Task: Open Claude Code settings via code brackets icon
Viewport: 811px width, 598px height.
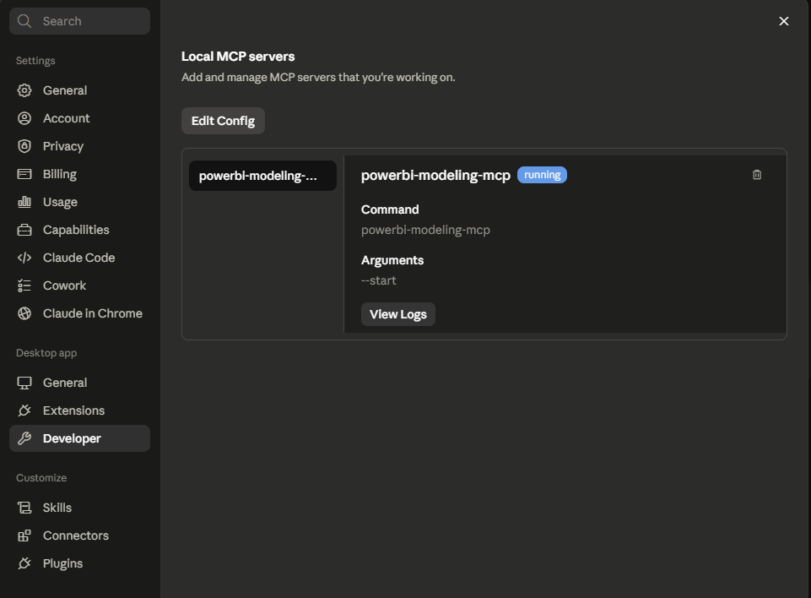Action: 24,258
